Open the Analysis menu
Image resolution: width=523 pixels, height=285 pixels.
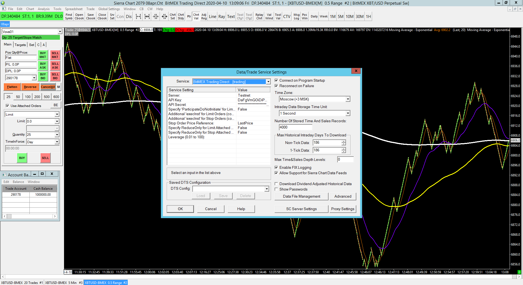[44, 9]
